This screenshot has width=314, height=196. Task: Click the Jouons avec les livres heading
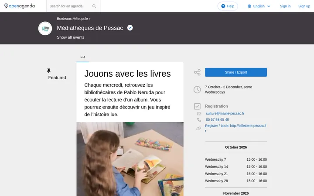[x=127, y=74]
